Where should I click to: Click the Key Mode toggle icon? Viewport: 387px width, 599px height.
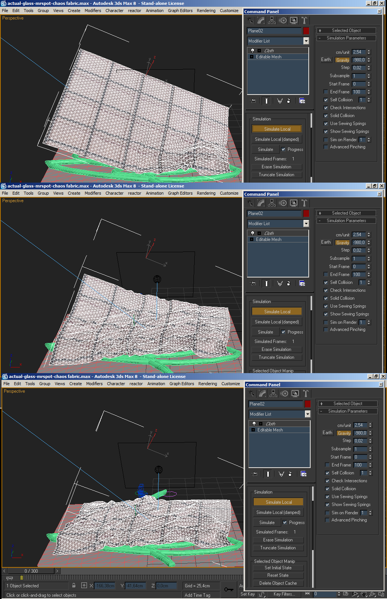coord(307,594)
